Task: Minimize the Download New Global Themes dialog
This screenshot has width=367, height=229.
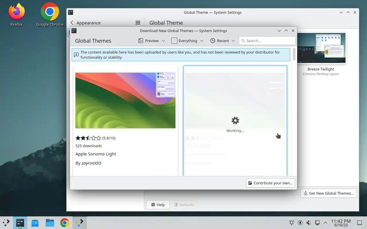Action: [x=279, y=31]
